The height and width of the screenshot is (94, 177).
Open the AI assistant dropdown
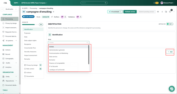(x=115, y=12)
